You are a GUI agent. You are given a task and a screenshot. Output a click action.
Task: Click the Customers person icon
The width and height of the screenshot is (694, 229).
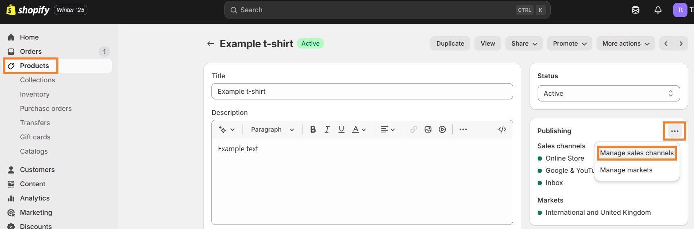(x=11, y=170)
